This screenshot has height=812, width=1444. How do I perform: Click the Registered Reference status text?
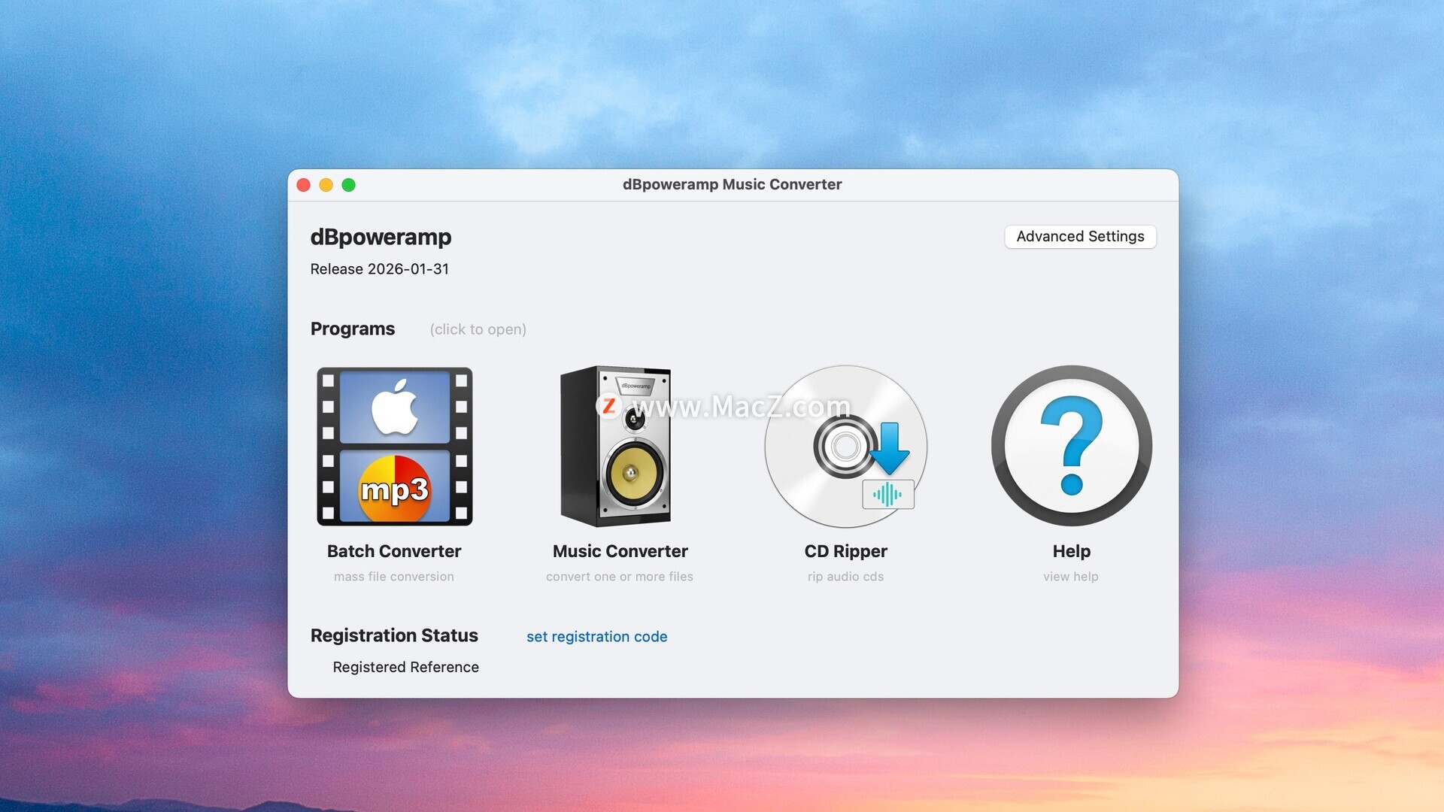coord(405,667)
